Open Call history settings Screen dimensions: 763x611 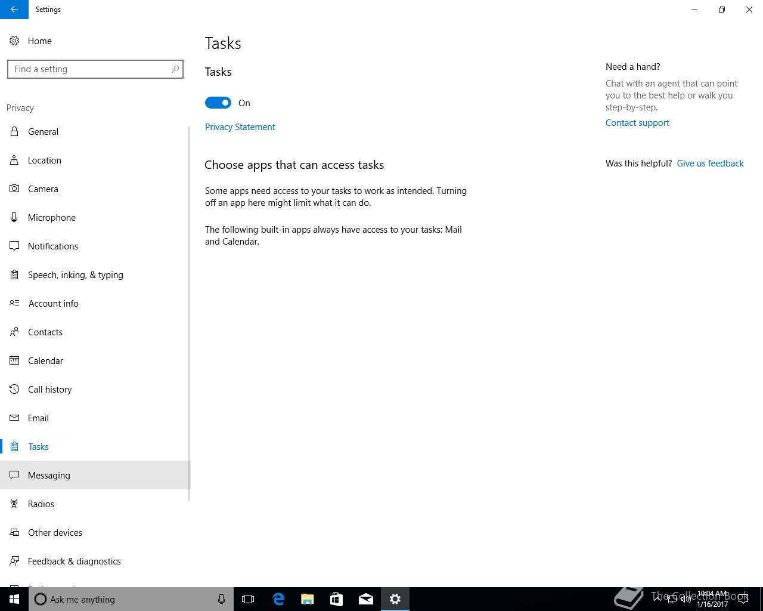[x=95, y=389]
